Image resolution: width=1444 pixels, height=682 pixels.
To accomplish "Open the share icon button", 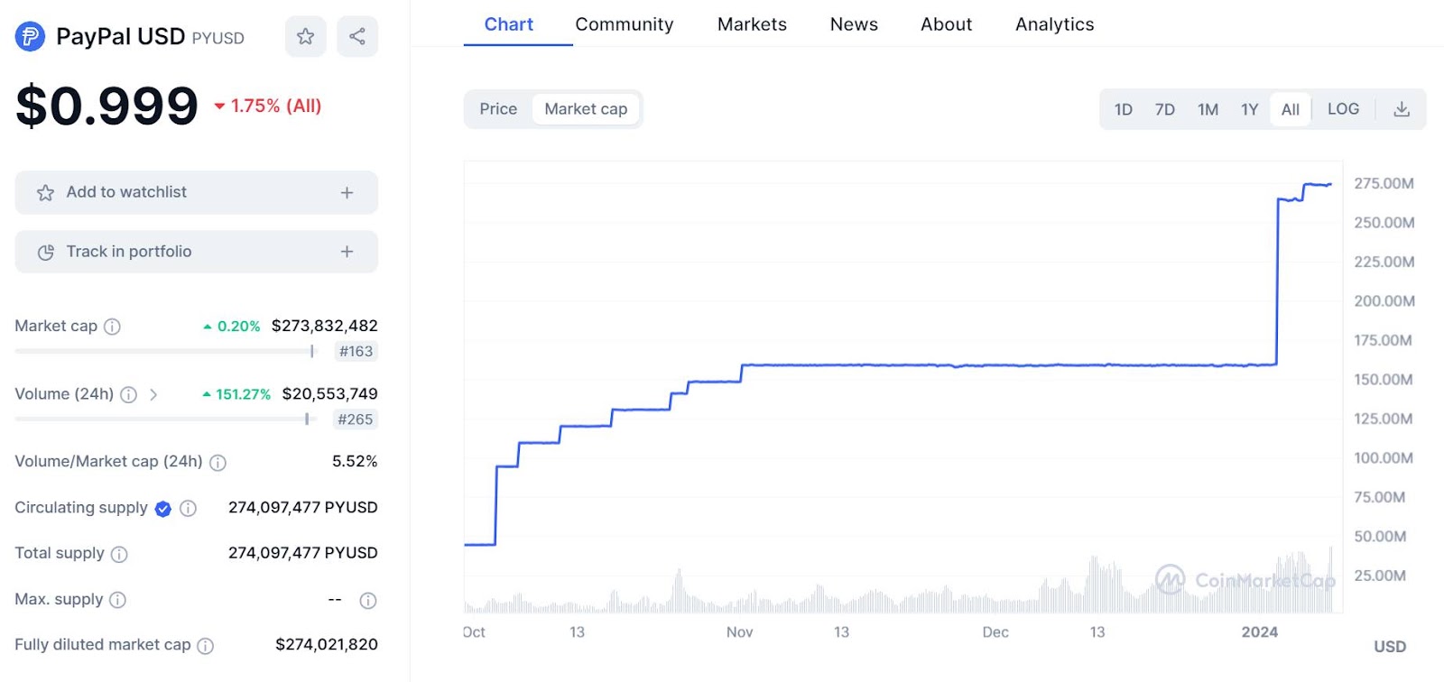I will [357, 37].
